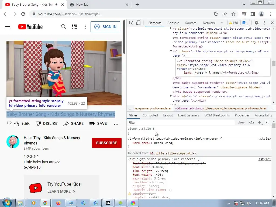The image size is (276, 207).
Task: Activate DevTools inspect element picker
Action: [x=131, y=23]
